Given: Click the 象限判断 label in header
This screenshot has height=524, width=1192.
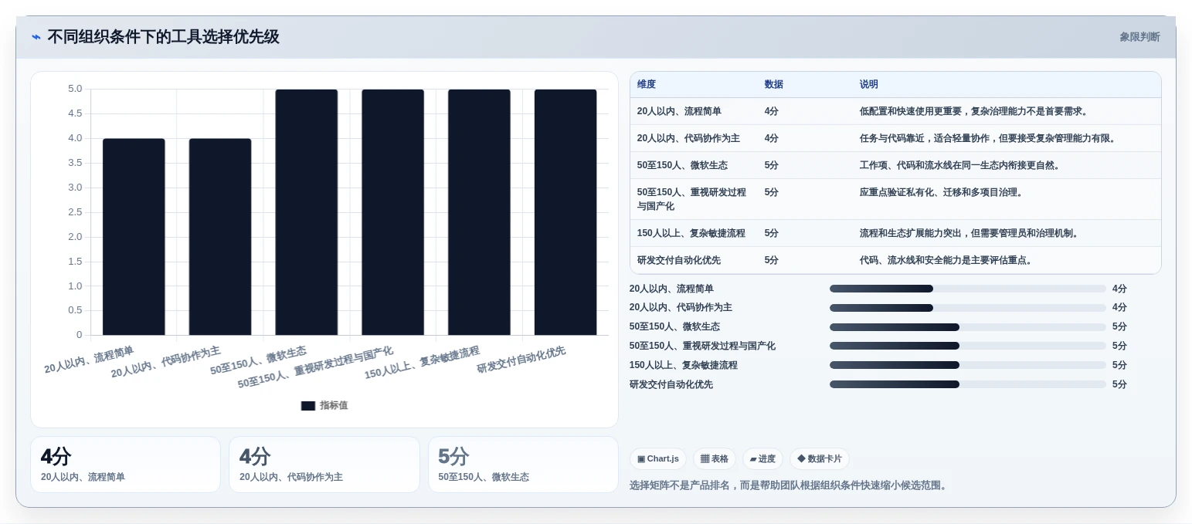Looking at the screenshot, I should click(x=1139, y=37).
